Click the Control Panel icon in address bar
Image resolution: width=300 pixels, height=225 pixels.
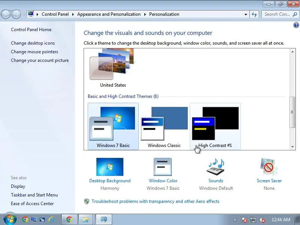click(31, 14)
